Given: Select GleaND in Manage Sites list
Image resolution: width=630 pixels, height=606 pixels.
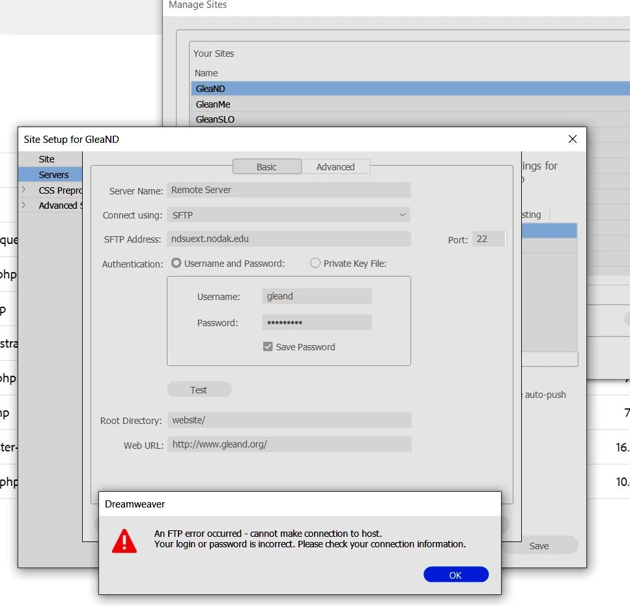Looking at the screenshot, I should click(410, 89).
